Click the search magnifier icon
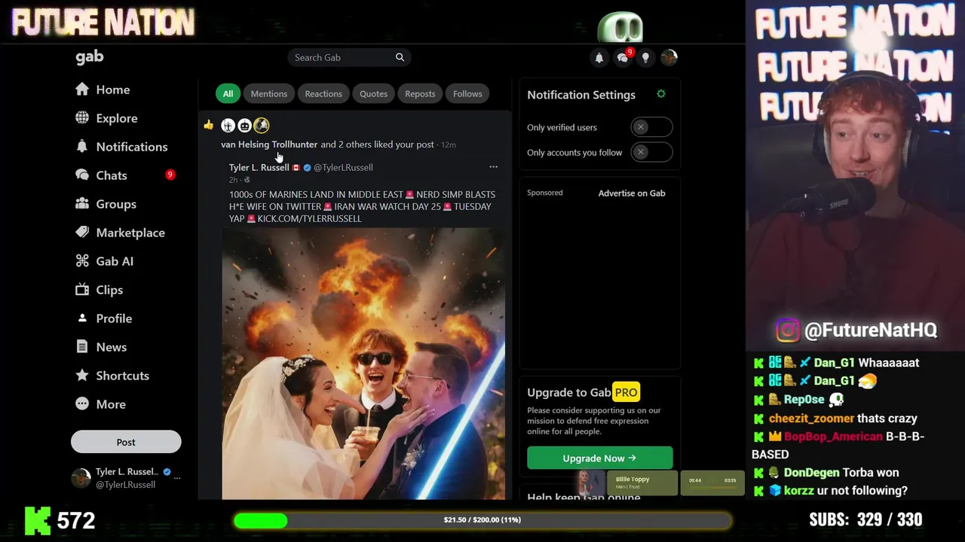Viewport: 965px width, 542px height. point(400,57)
